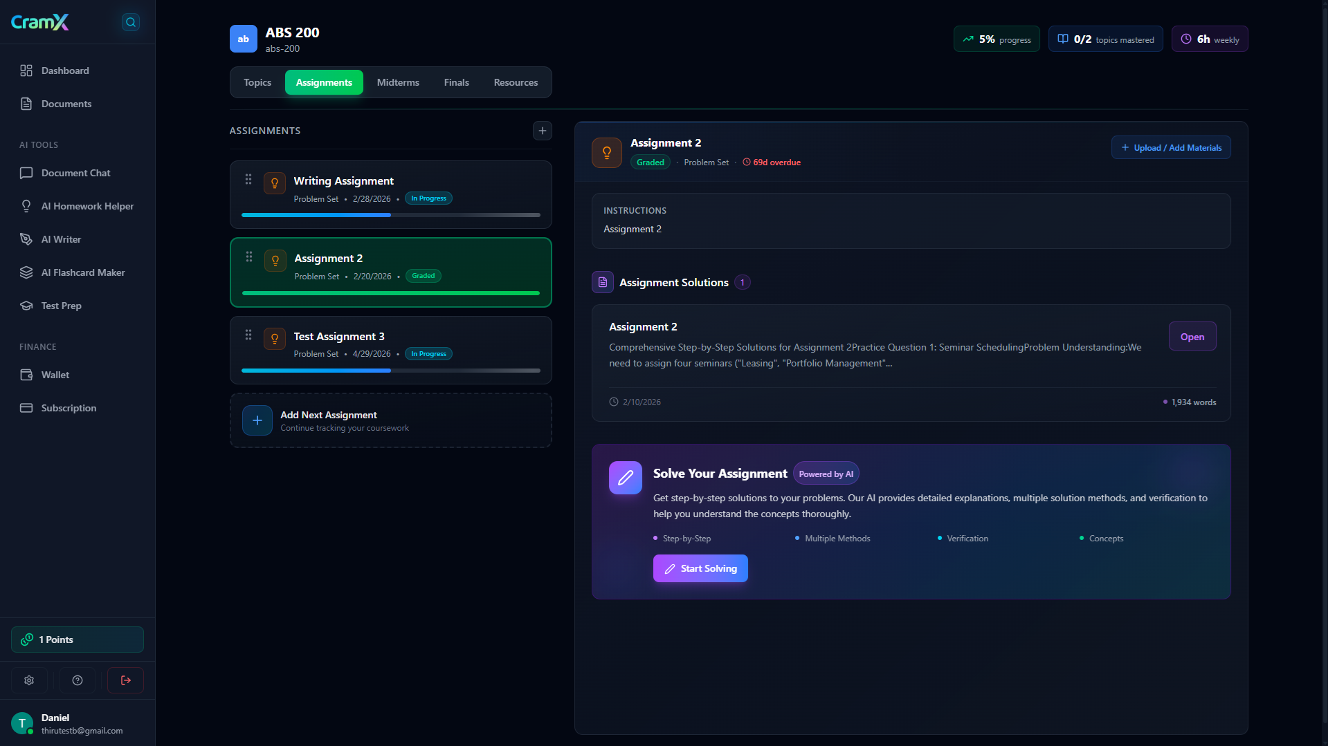The height and width of the screenshot is (746, 1328).
Task: Add assignment with the plus icon
Action: click(x=543, y=131)
